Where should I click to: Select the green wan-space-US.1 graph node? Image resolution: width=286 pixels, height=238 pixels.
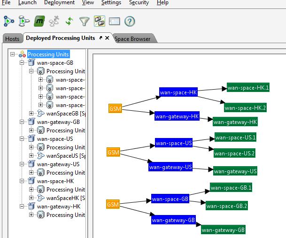pyautogui.click(x=235, y=137)
